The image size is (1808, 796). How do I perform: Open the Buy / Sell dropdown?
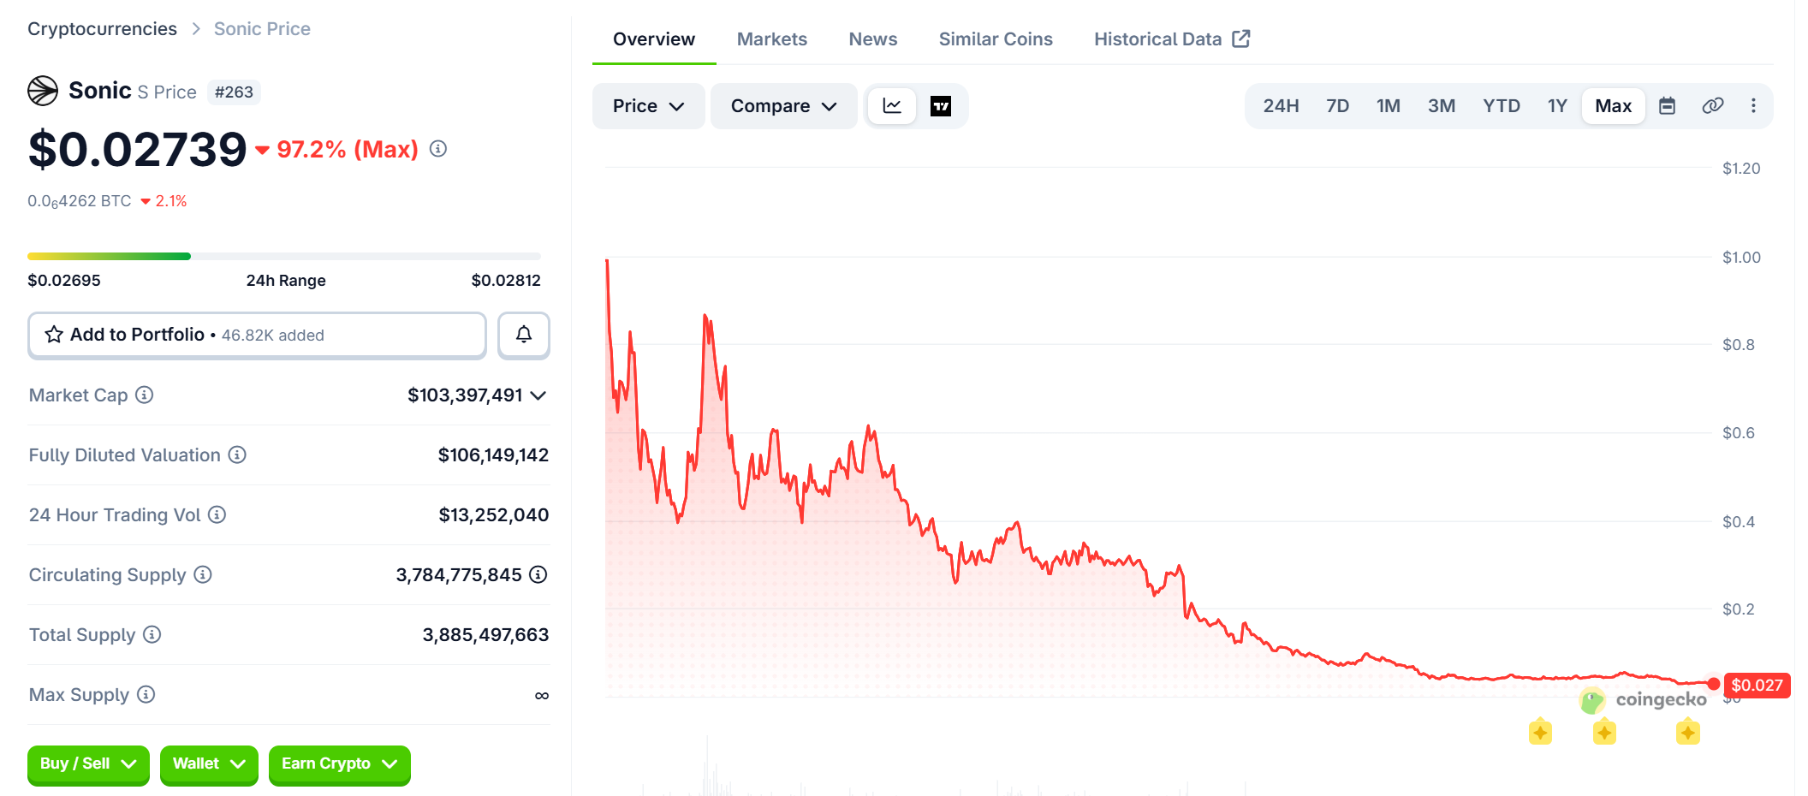(x=88, y=764)
